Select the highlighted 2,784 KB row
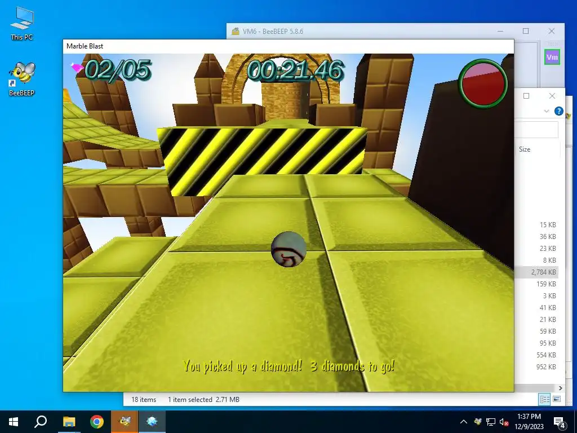The height and width of the screenshot is (433, 577). (537, 272)
